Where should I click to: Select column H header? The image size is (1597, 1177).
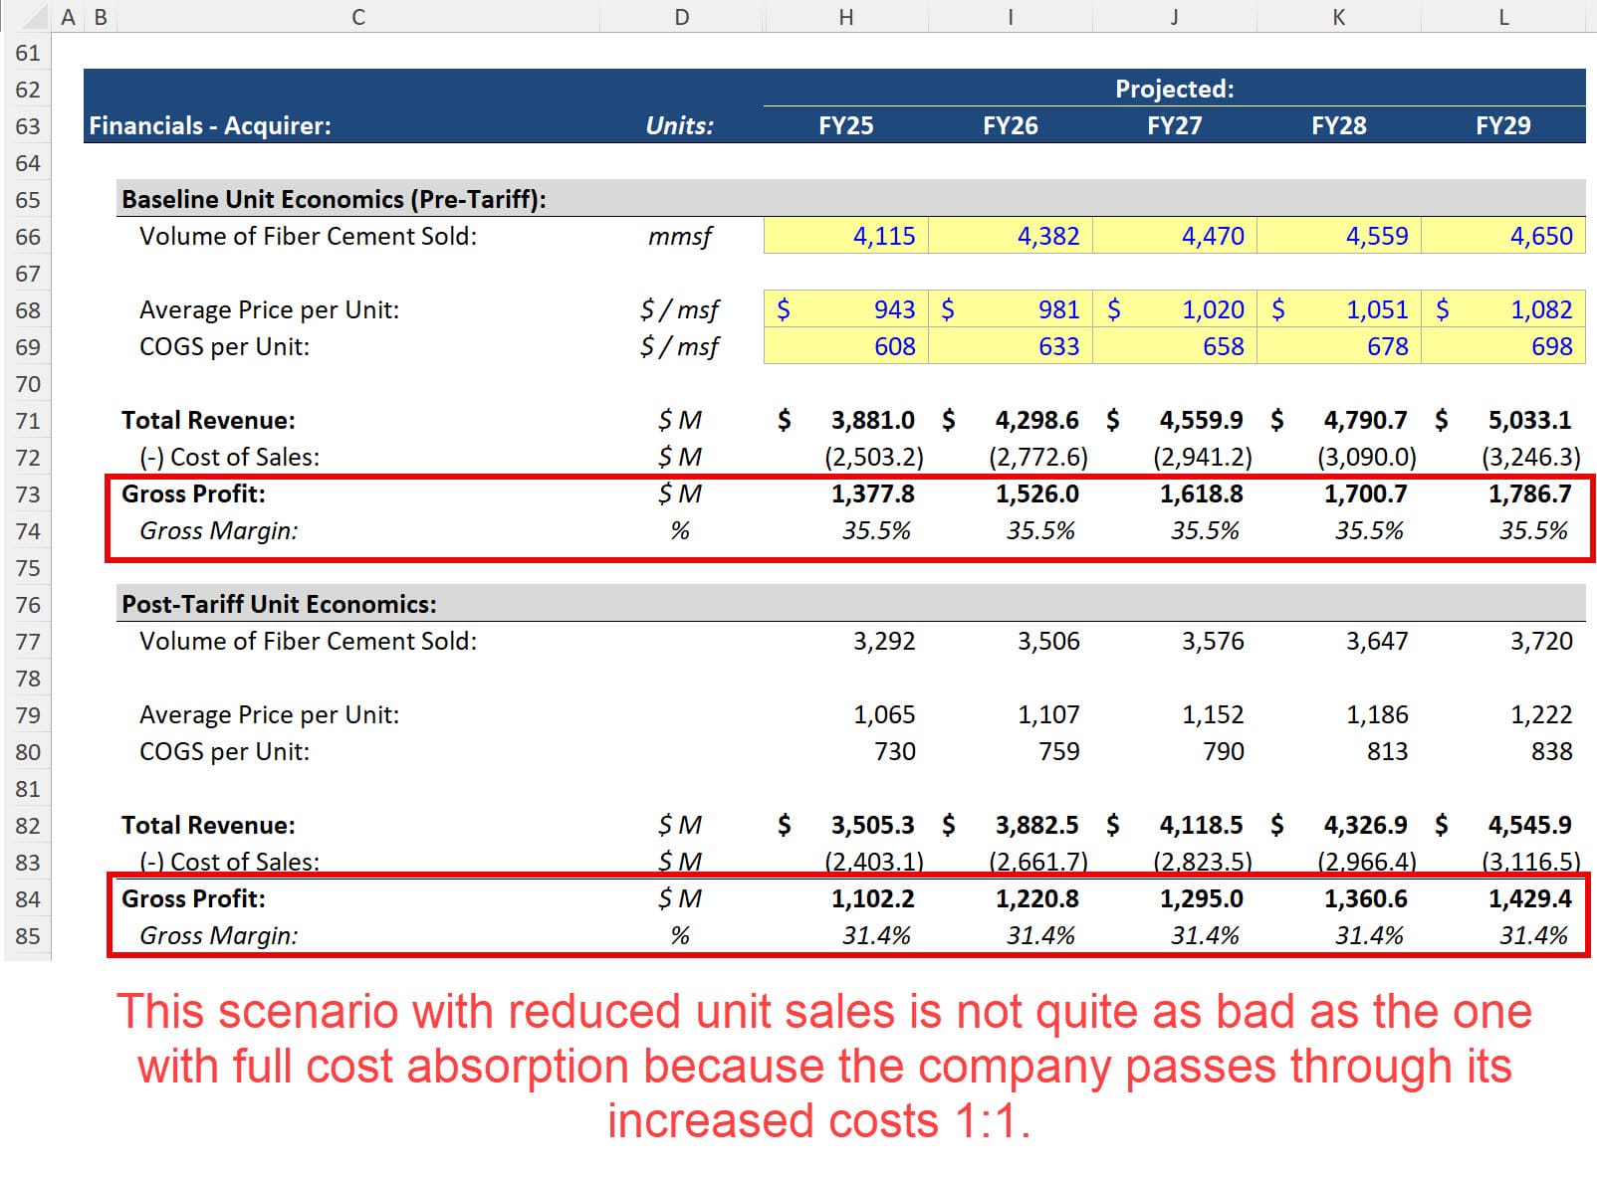(x=845, y=16)
